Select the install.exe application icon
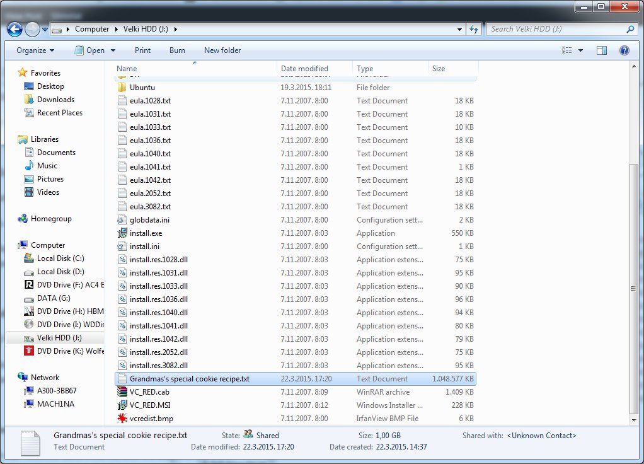Screen dimensions: 644x464 pyautogui.click(x=122, y=233)
